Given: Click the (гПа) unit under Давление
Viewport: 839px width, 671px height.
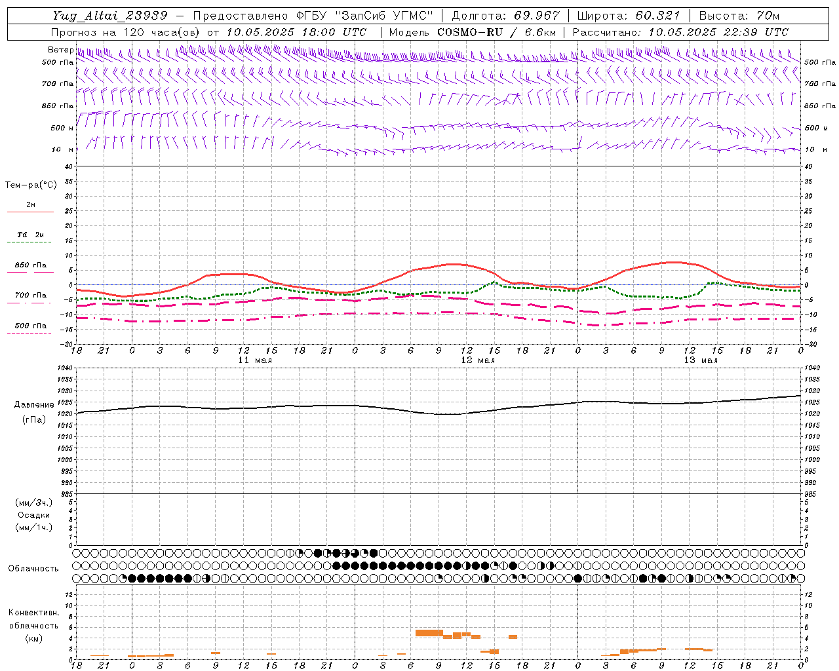Looking at the screenshot, I should coord(34,419).
